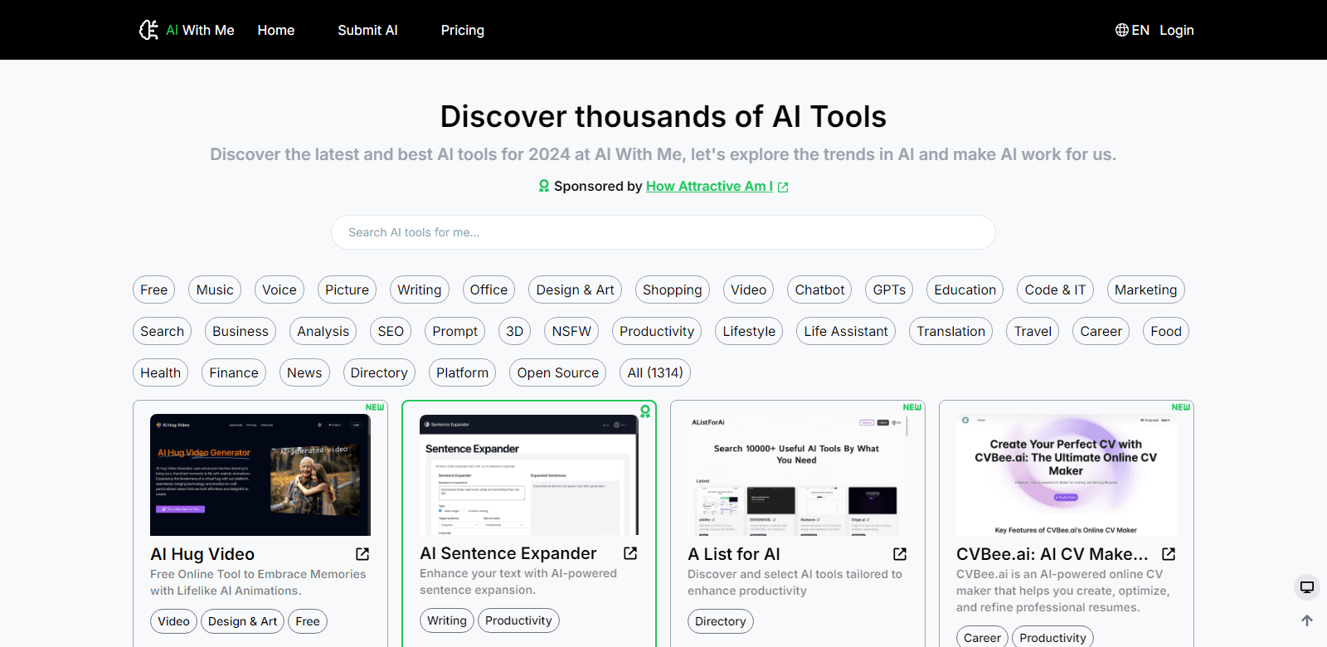The height and width of the screenshot is (647, 1327).
Task: Choose the Business category
Action: click(241, 331)
